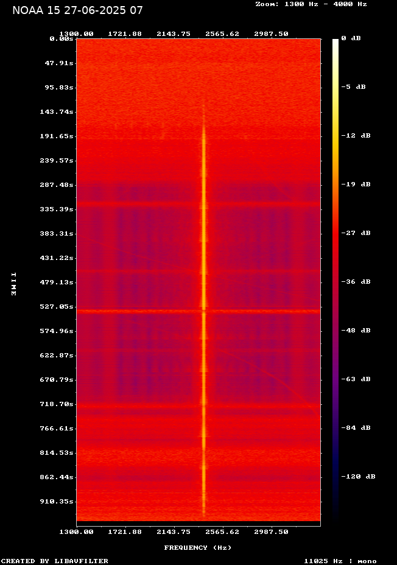Click the 11025 Hz | mono label
Viewport: 397px width, 565px height.
(x=340, y=561)
